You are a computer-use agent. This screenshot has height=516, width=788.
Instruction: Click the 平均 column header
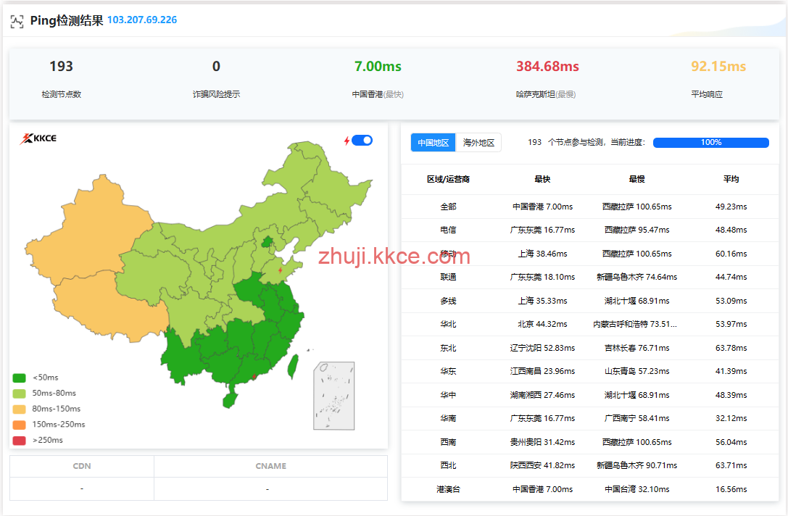point(731,179)
